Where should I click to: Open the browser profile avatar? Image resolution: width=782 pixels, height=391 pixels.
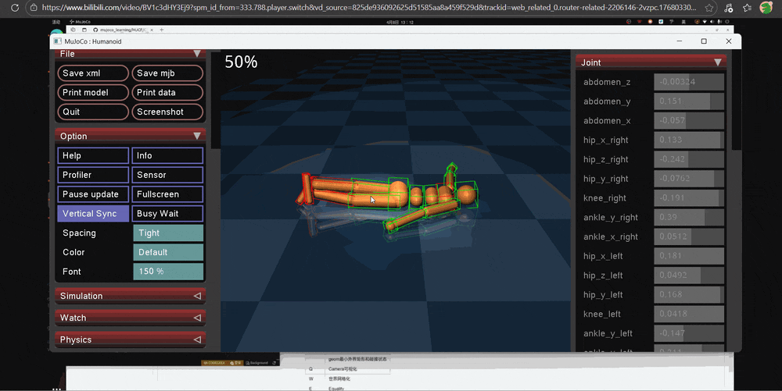click(x=766, y=8)
